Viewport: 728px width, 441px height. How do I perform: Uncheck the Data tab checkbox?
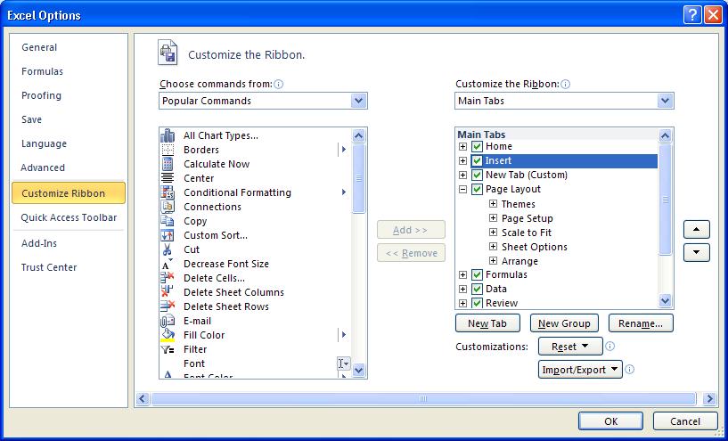click(477, 290)
